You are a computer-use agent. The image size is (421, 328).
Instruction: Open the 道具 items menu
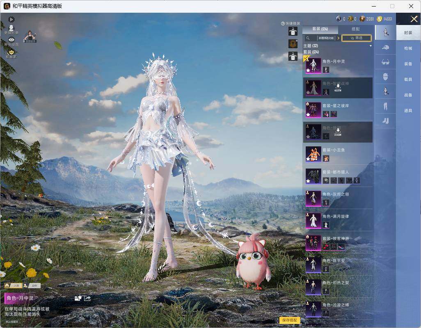coord(408,111)
